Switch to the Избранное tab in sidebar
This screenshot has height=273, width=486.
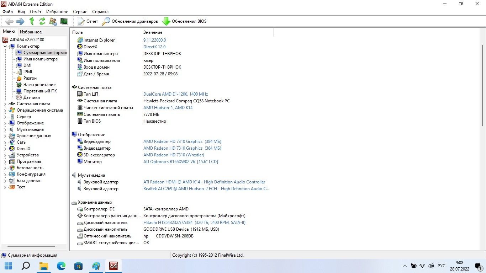[x=31, y=32]
